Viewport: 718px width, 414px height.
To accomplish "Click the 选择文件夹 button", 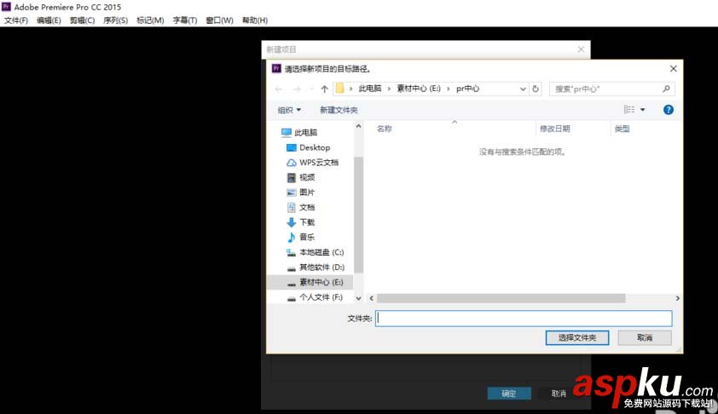I will point(577,337).
